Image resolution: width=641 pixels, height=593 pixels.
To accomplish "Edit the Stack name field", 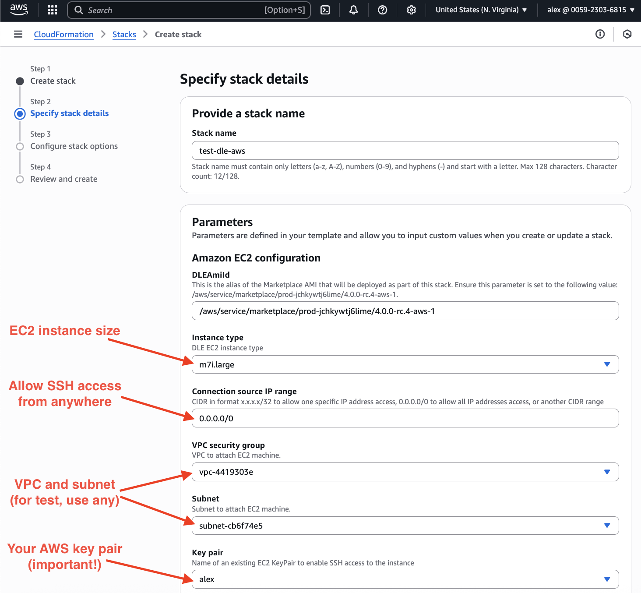I will [x=405, y=151].
